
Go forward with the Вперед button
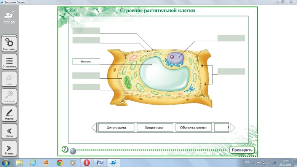[x=9, y=149]
